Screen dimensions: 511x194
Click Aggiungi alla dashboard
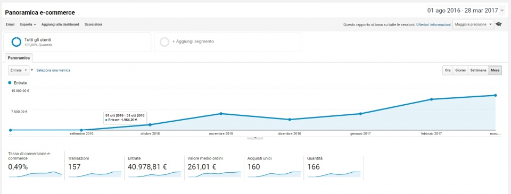pos(60,24)
